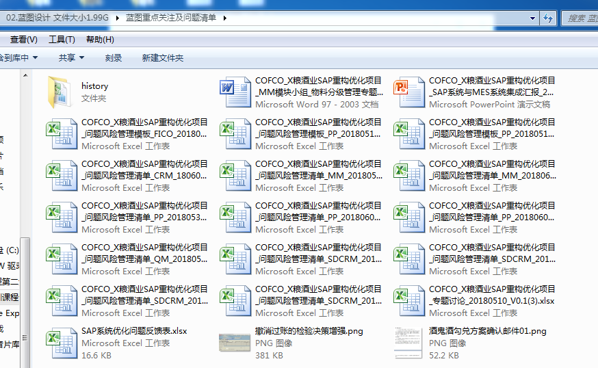Image resolution: width=598 pixels, height=368 pixels.
Task: Click the 新建文件夹 button
Action: [162, 58]
